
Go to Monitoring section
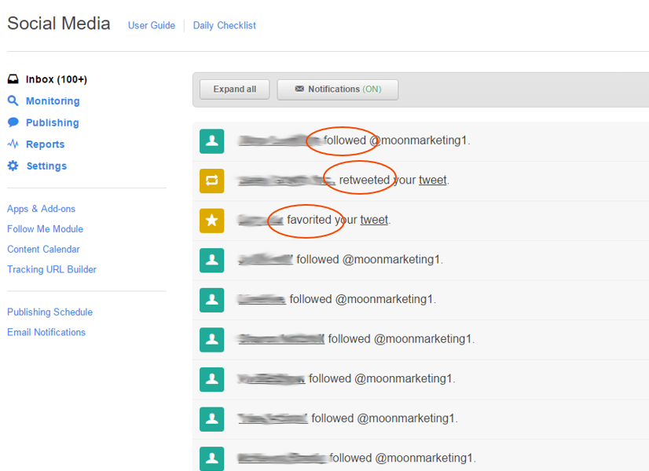53,101
